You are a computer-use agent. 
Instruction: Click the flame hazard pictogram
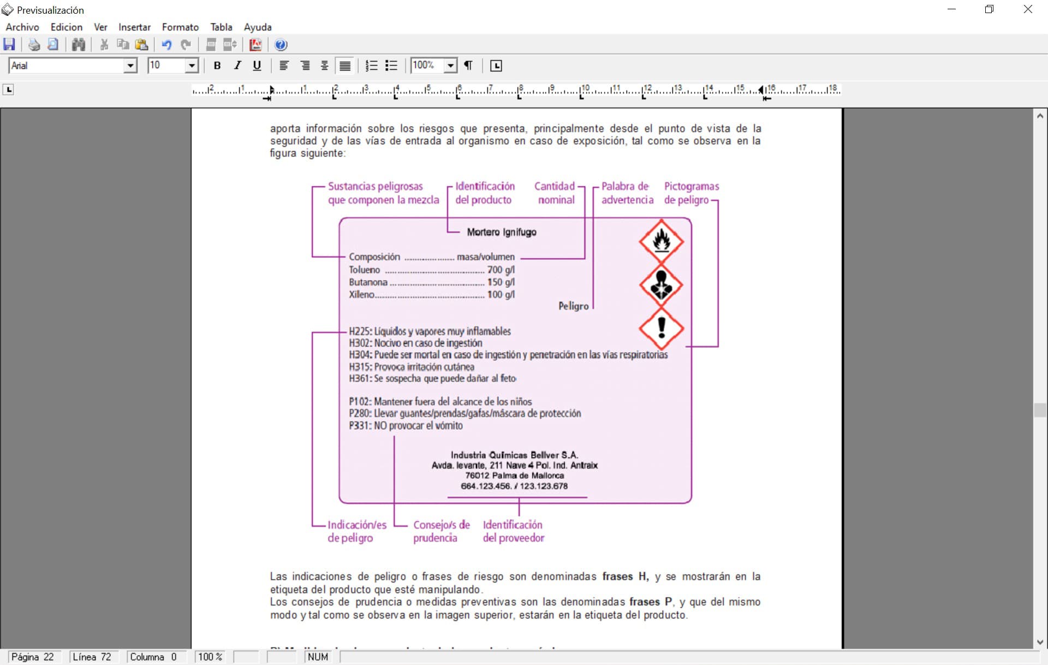662,241
